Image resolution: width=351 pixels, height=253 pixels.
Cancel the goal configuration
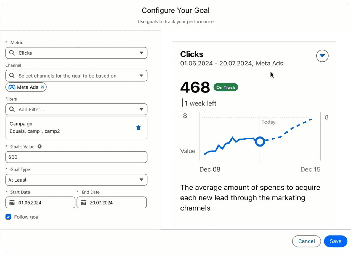[x=306, y=241]
